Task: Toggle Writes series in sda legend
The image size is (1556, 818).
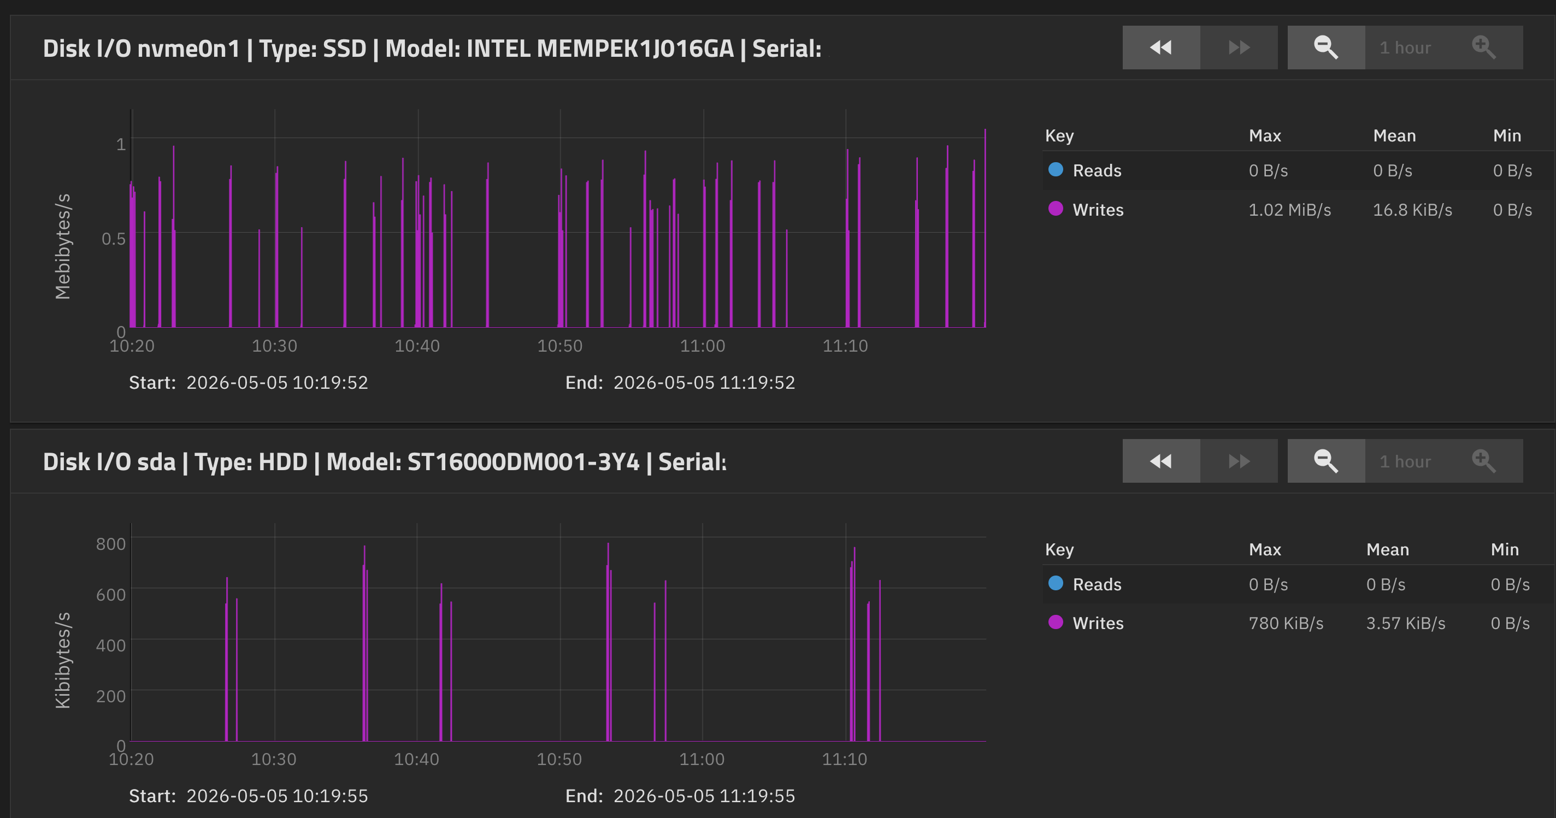Action: (1098, 623)
